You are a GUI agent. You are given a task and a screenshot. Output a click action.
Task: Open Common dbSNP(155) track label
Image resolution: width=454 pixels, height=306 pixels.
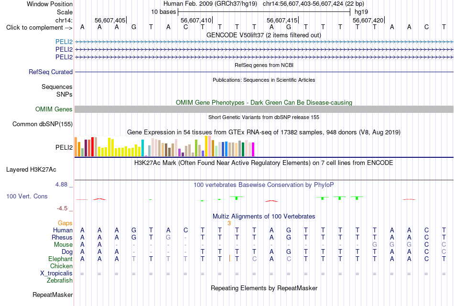(x=43, y=124)
